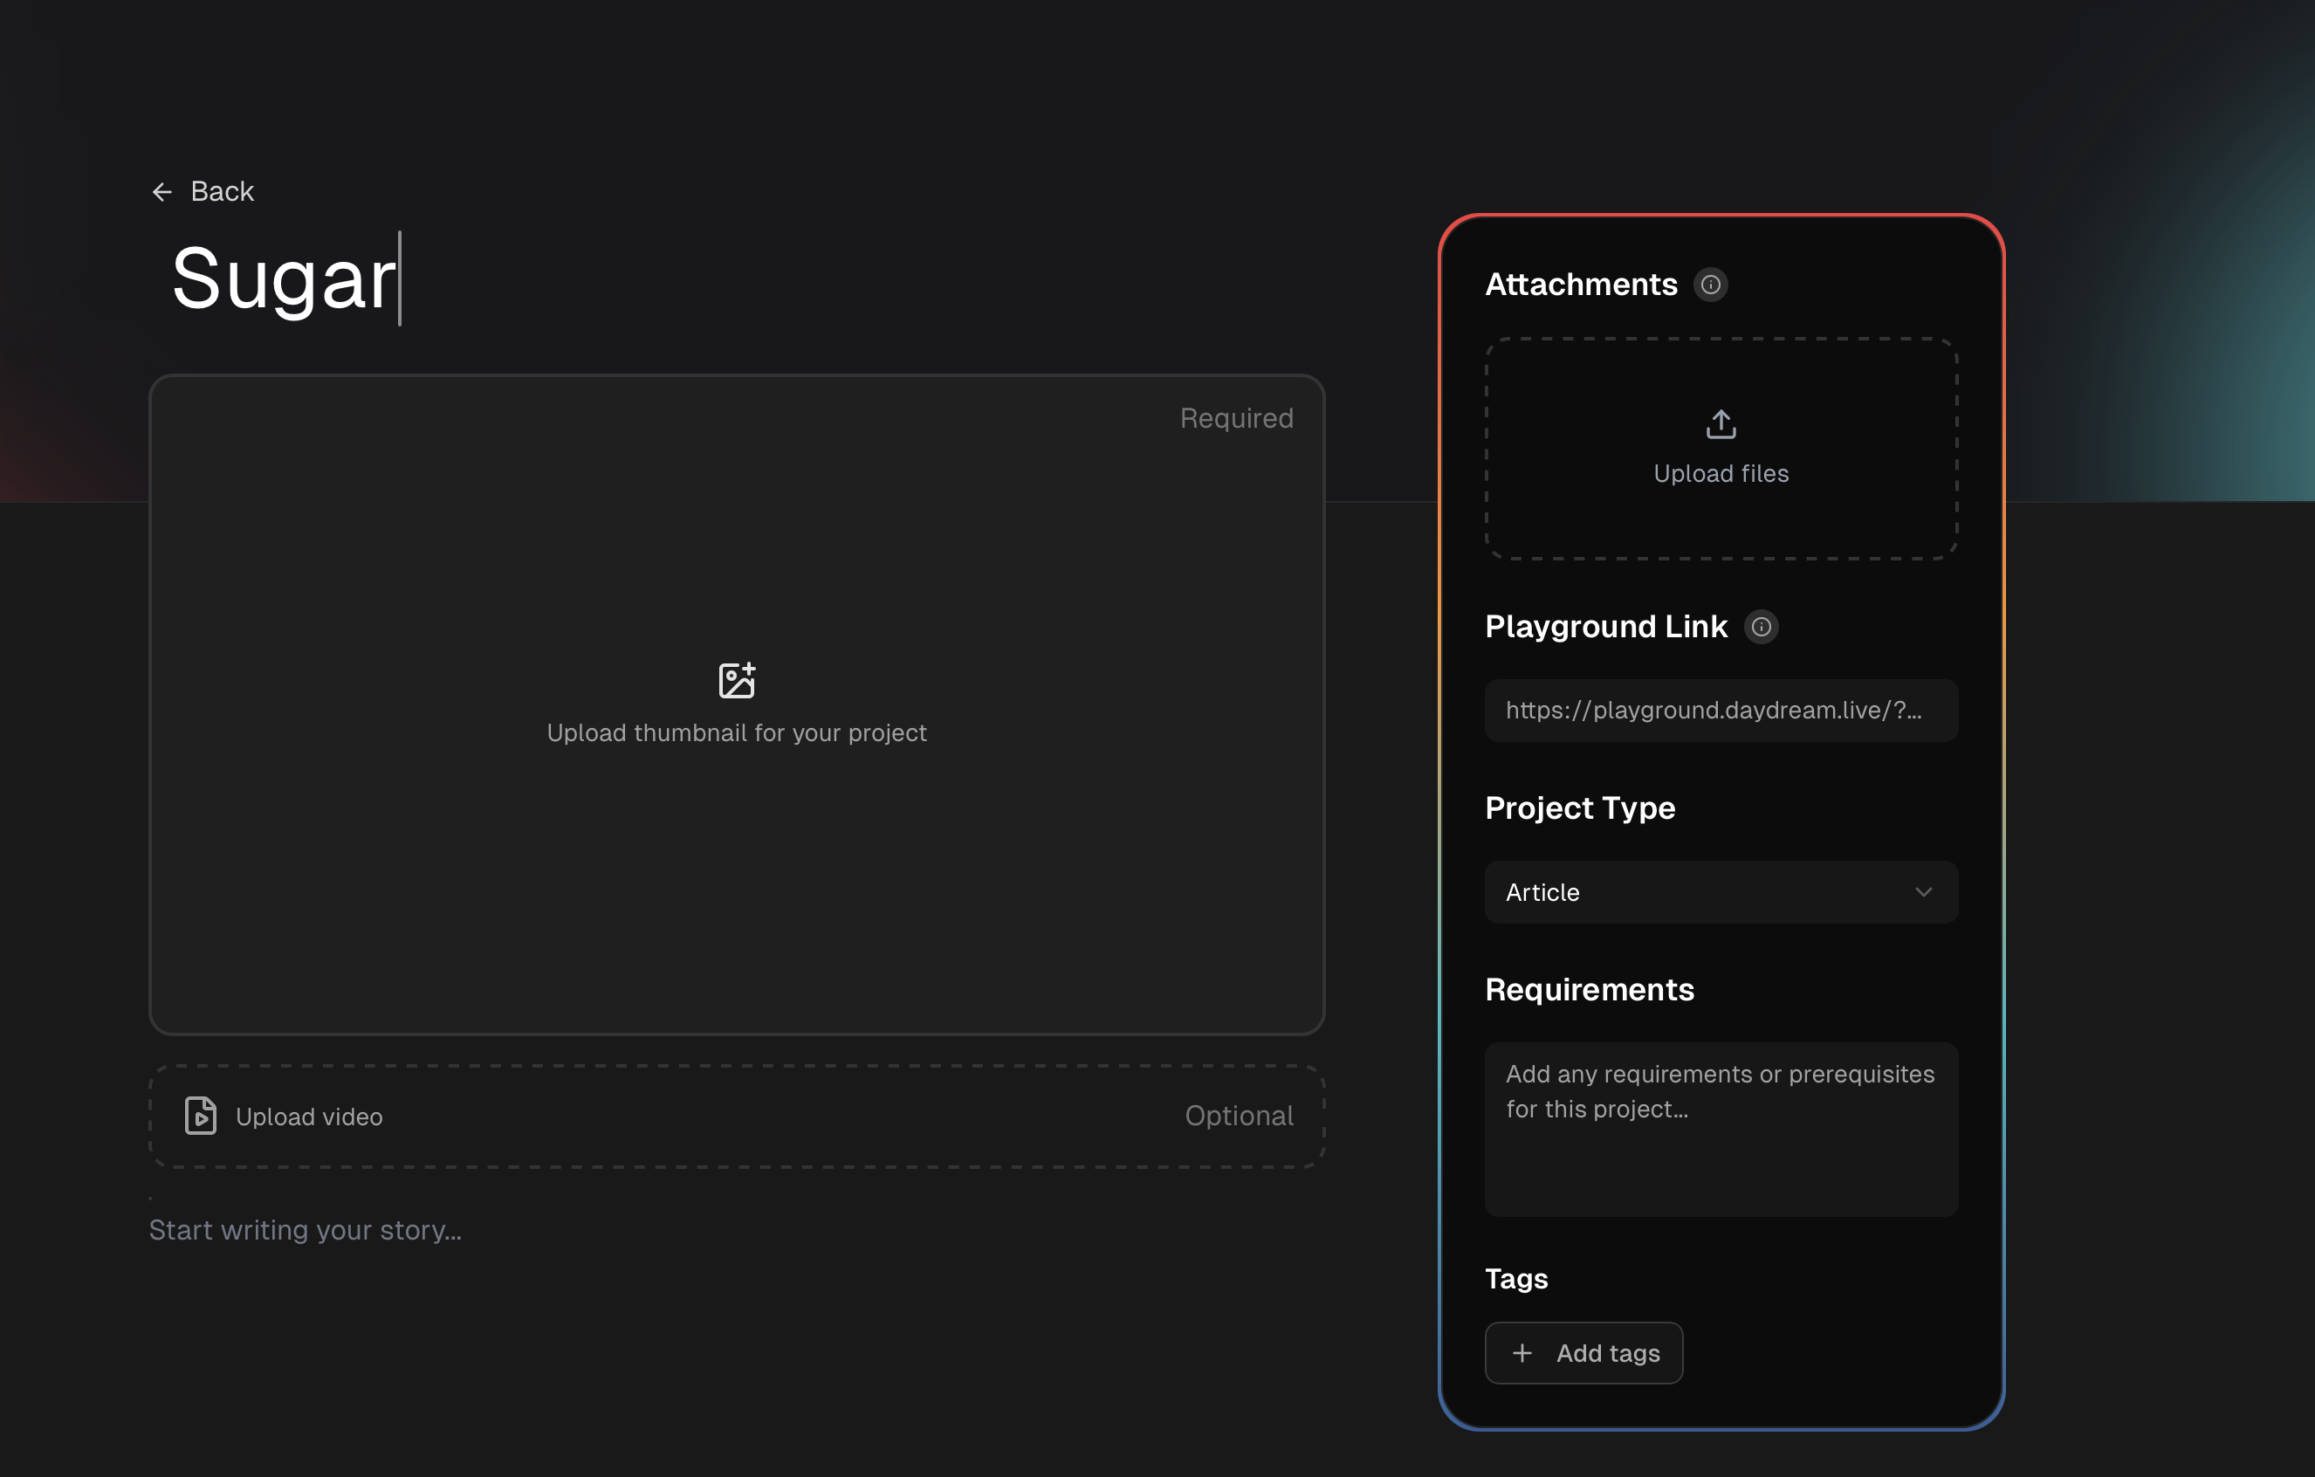Click the add-image thumbnail icon

(x=737, y=681)
